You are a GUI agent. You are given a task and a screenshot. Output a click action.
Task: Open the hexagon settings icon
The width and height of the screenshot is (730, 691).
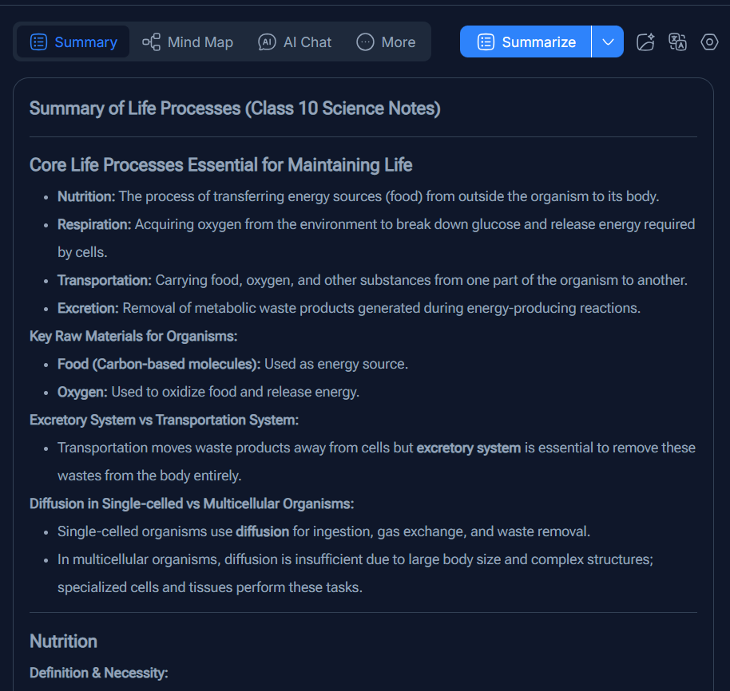pyautogui.click(x=709, y=41)
